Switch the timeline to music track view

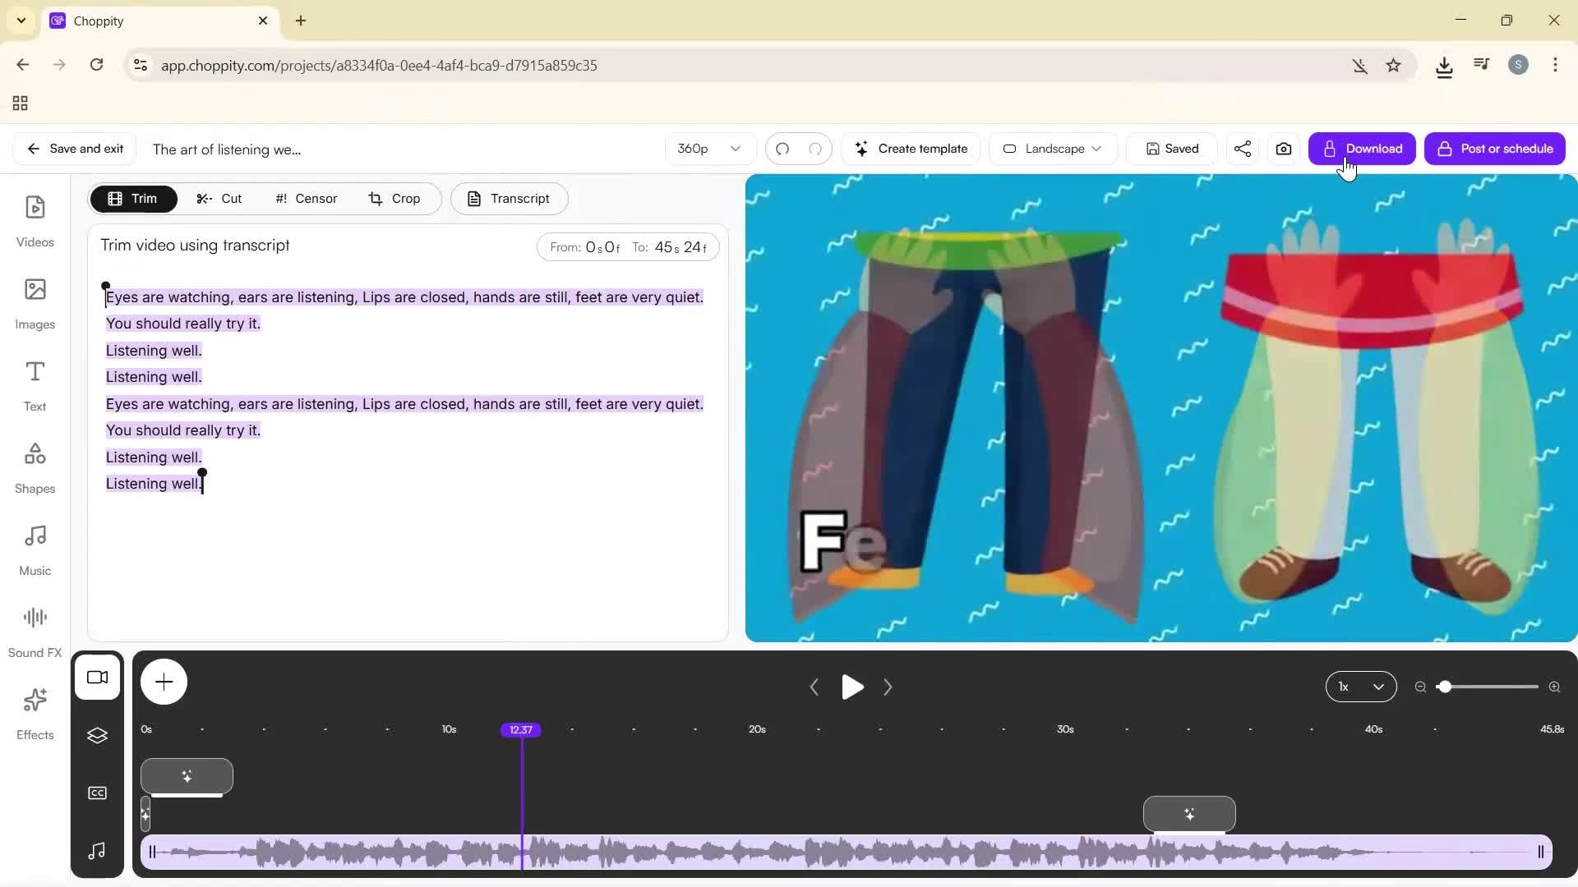pos(98,852)
